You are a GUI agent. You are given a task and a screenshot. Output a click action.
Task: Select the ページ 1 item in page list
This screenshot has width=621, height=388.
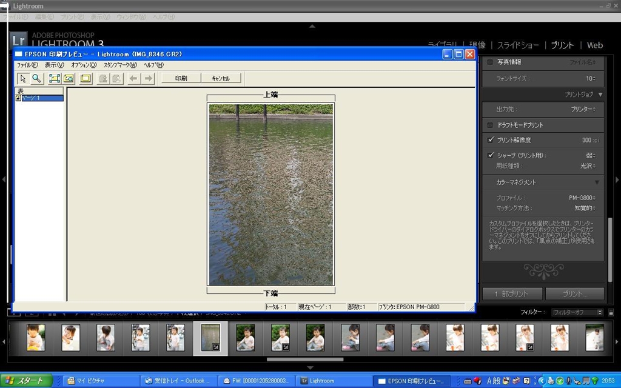[x=43, y=98]
